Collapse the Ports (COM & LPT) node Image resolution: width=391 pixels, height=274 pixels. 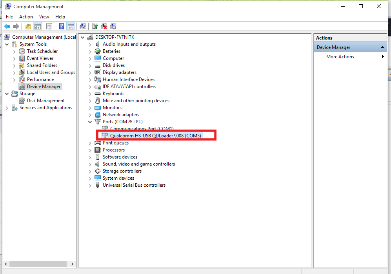[90, 122]
